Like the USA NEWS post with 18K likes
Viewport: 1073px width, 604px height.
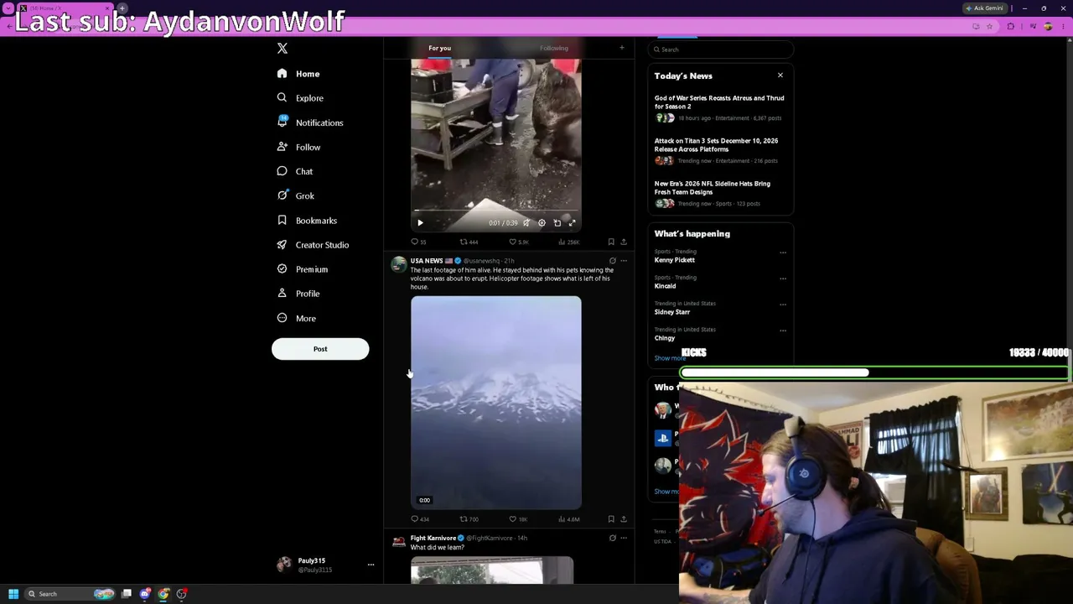click(x=519, y=519)
